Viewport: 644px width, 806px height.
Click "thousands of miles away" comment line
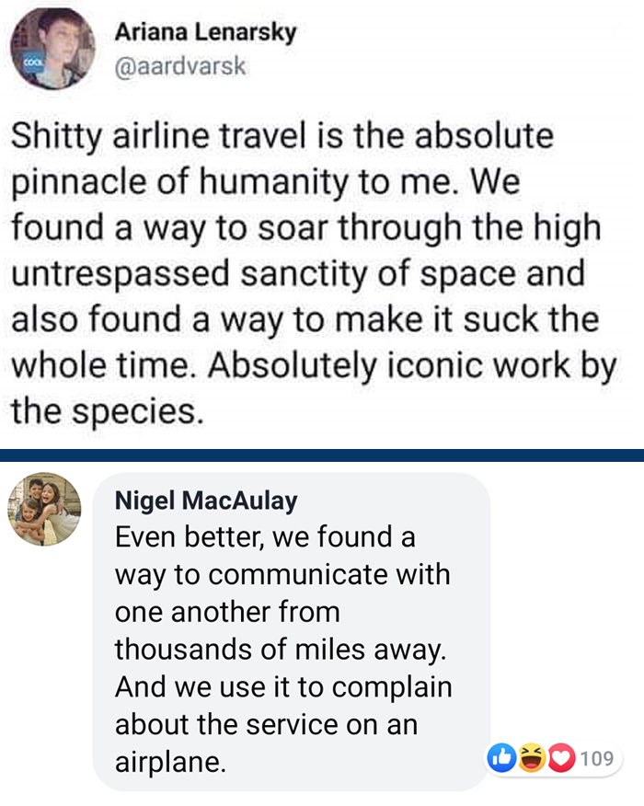pos(280,649)
